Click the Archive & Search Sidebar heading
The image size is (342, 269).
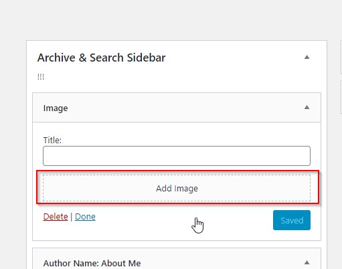101,58
